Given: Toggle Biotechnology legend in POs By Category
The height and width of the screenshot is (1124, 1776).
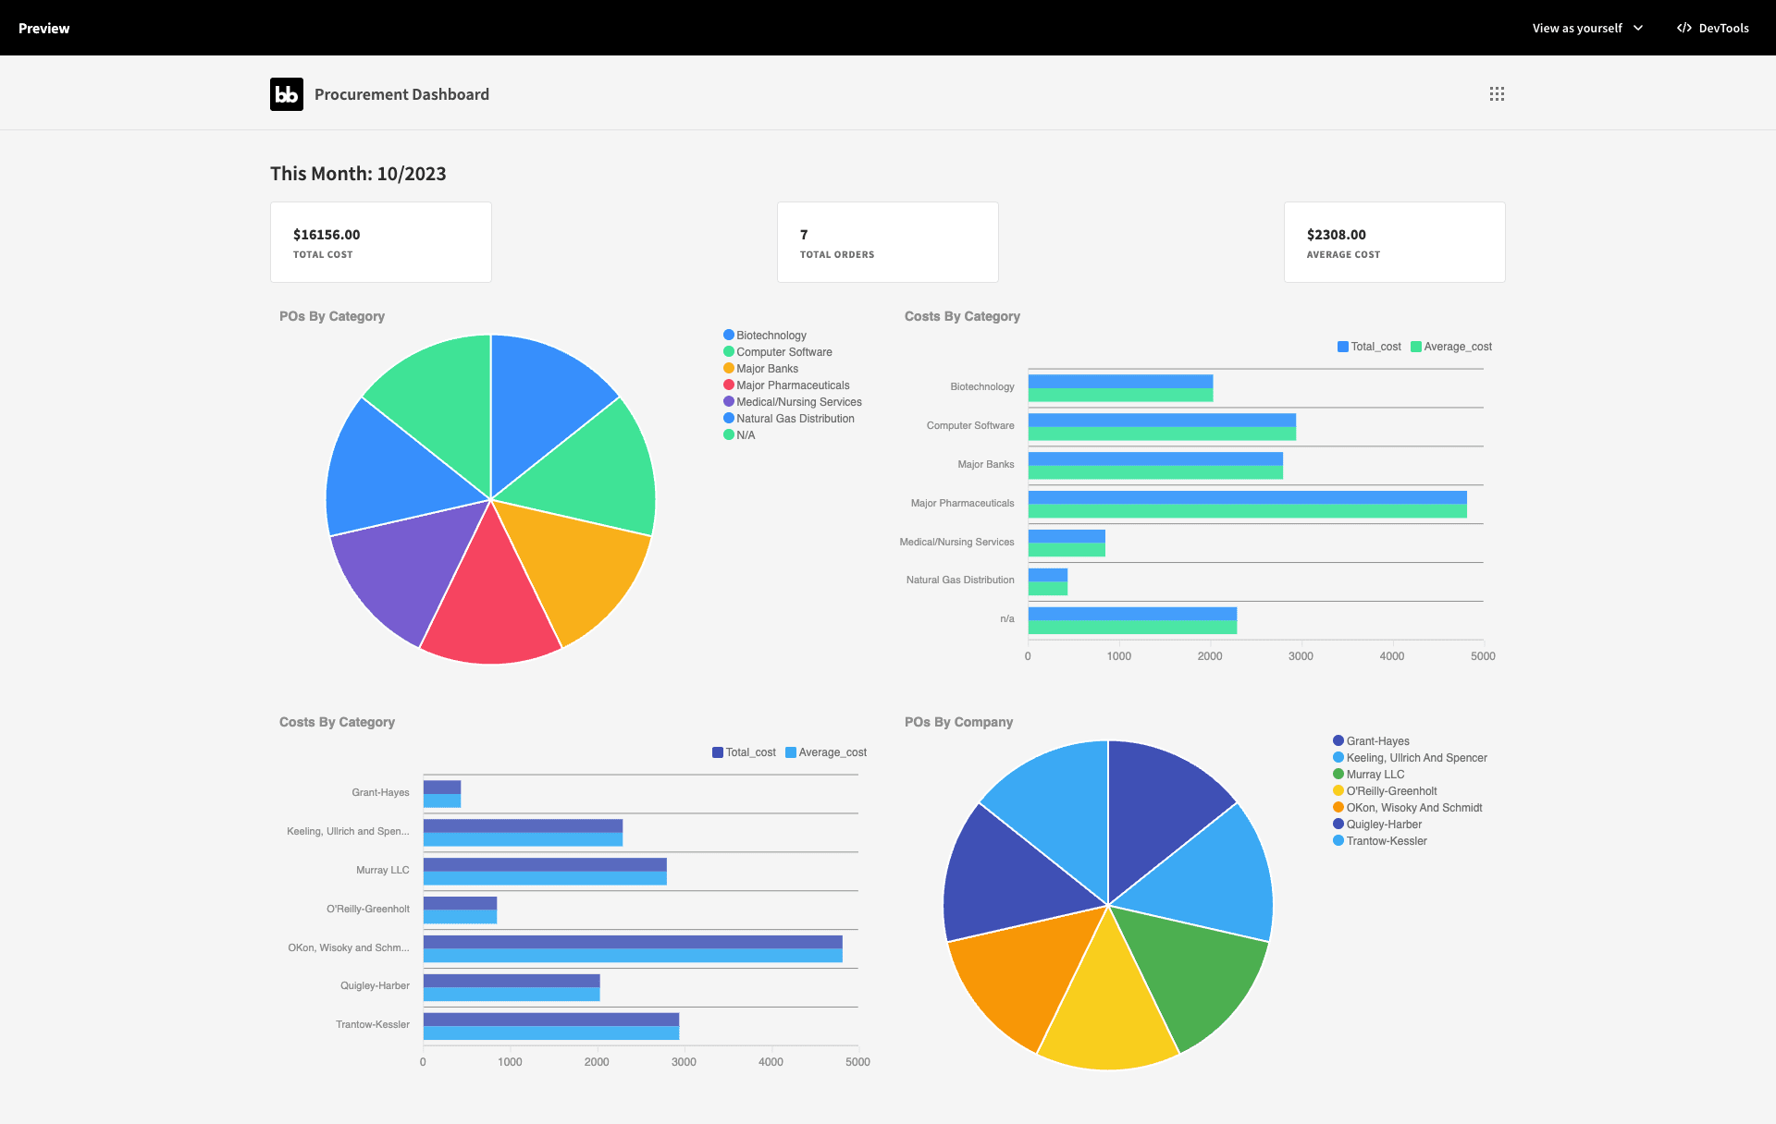Looking at the screenshot, I should 765,336.
